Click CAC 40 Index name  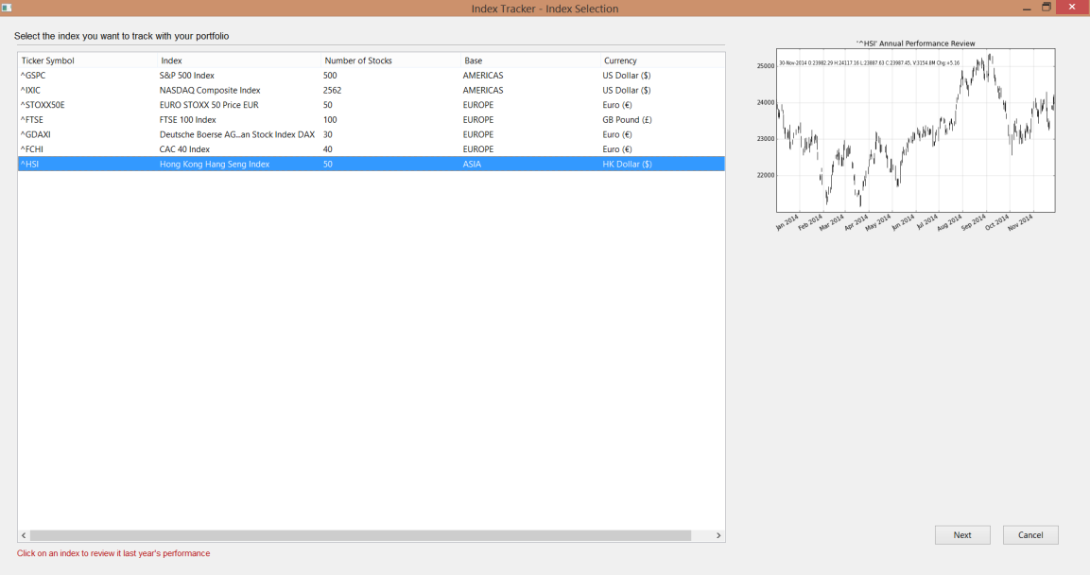pos(184,149)
